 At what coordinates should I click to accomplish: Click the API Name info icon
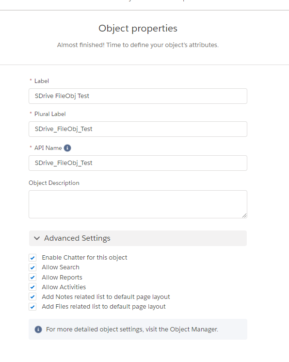click(67, 148)
